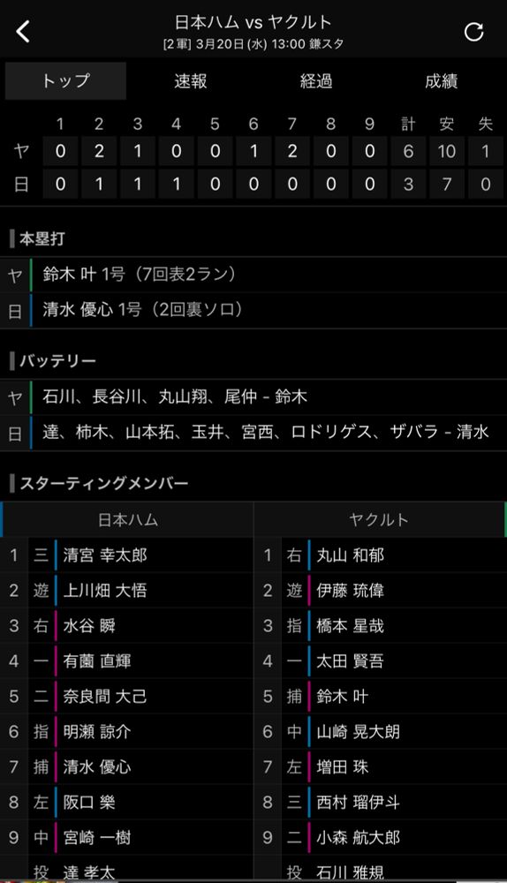This screenshot has height=883, width=507.
Task: Open player 西村 瑠伊斗
Action: [x=380, y=802]
